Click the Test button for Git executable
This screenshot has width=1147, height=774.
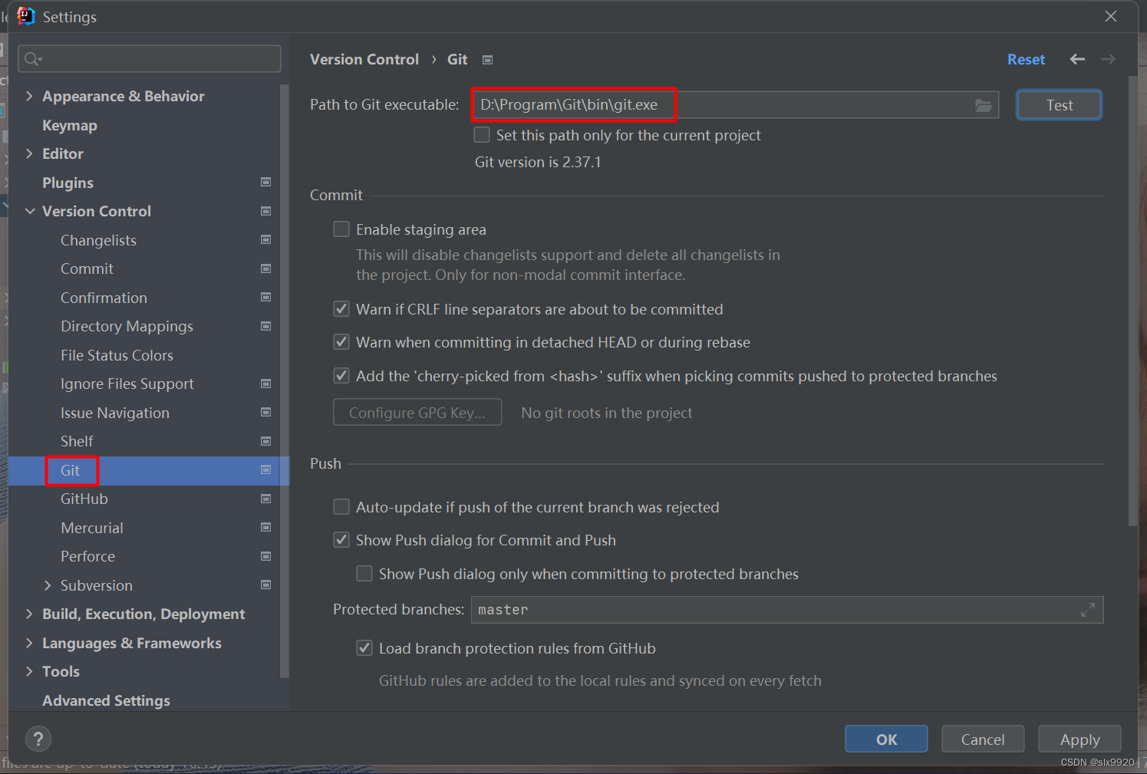pyautogui.click(x=1059, y=105)
